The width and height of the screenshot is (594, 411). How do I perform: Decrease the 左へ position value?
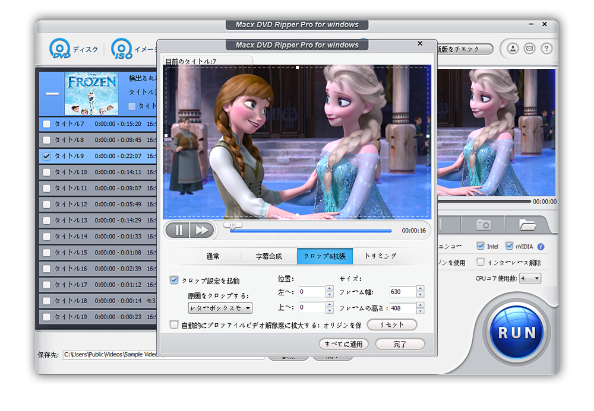click(330, 295)
